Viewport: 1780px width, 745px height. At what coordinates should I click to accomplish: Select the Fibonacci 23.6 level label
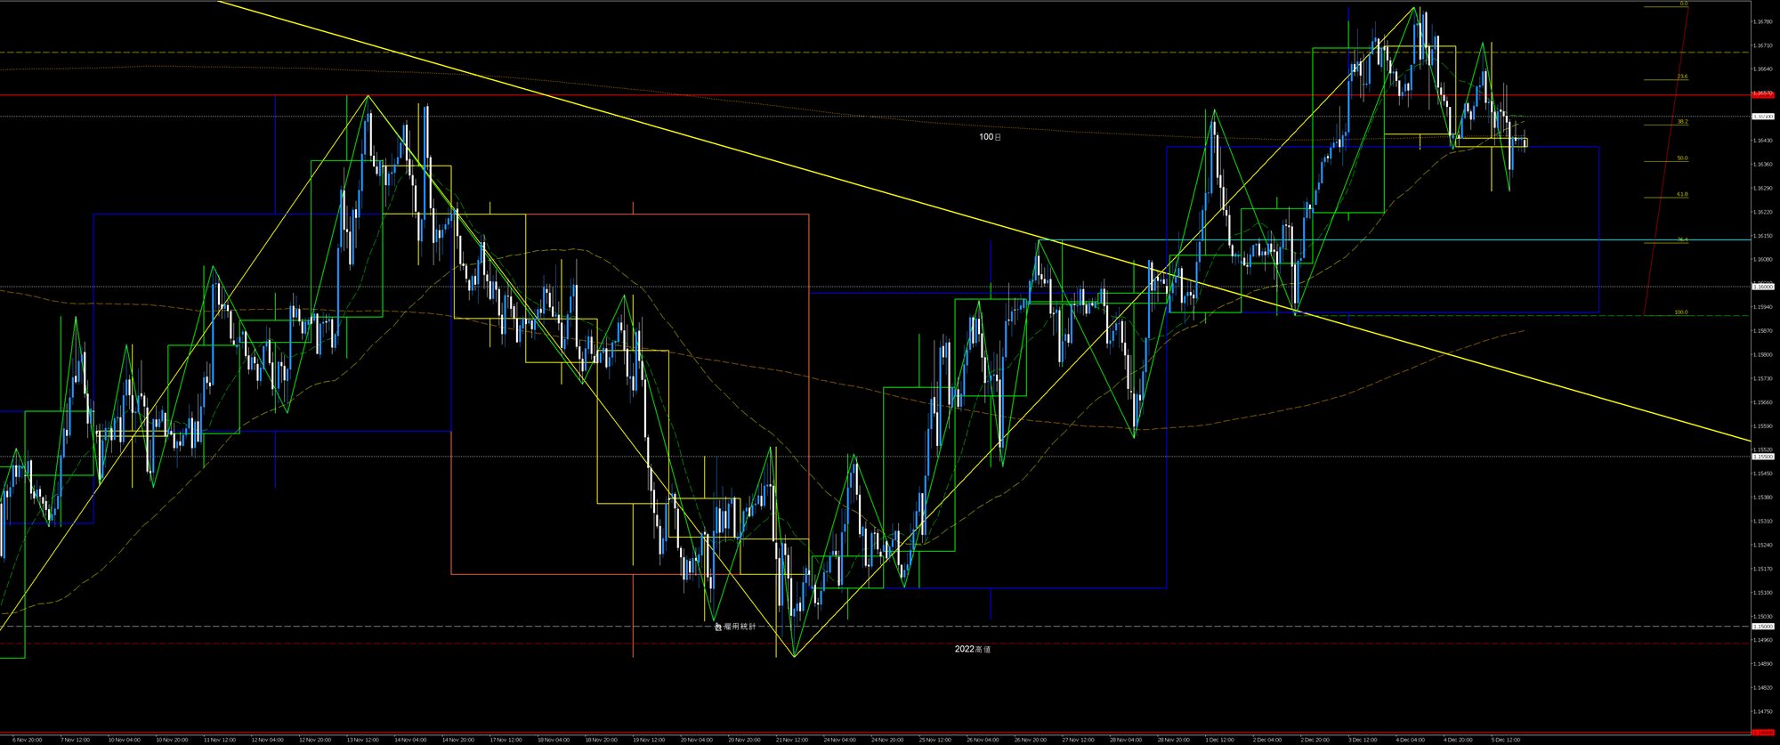point(1682,77)
